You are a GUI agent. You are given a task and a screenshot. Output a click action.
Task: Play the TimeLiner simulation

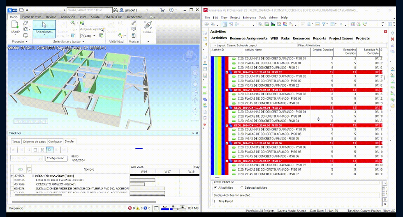pyautogui.click(x=50, y=150)
